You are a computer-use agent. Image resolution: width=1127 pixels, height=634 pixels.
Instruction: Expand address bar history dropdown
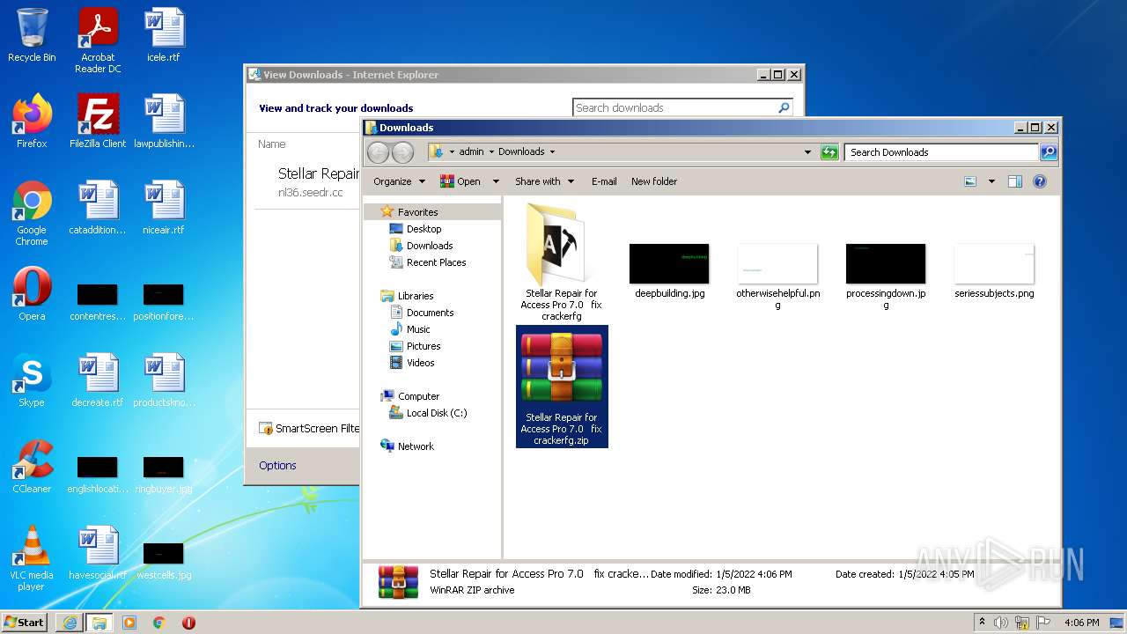pos(807,152)
